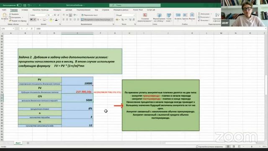This screenshot has height=151, width=268.
Task: Click the yellow Fill Color swatch
Action: pyautogui.click(x=51, y=20)
